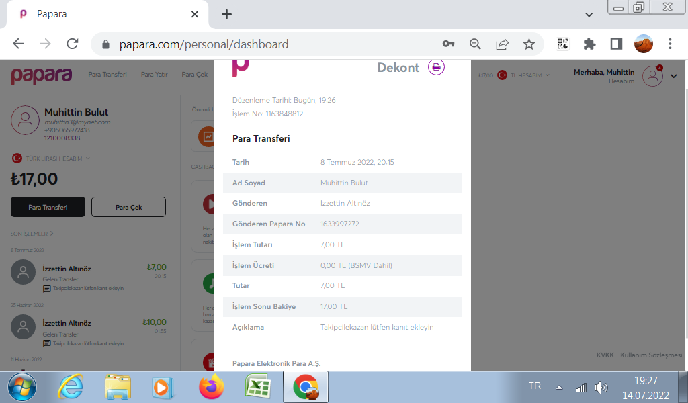Open the Chrome profile avatar

pos(644,44)
